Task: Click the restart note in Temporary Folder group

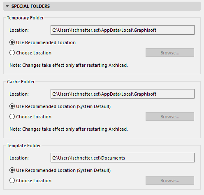Action: tap(69, 65)
